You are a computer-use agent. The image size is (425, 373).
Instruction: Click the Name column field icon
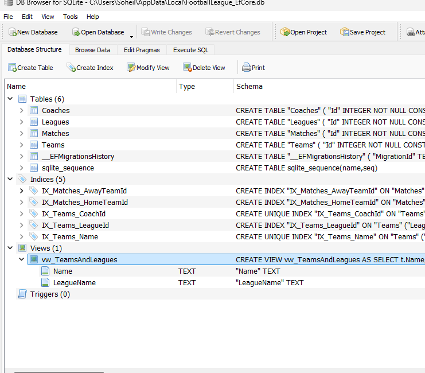[45, 271]
